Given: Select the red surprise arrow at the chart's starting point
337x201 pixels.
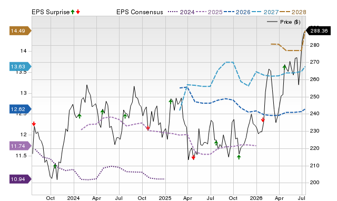Looking at the screenshot, I should 34,124.
